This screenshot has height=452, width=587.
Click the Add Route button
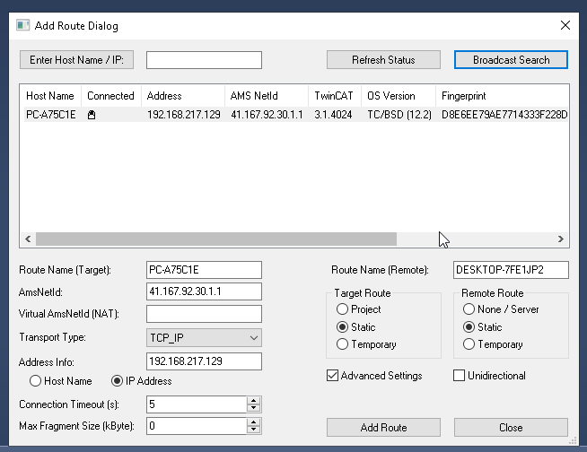point(383,427)
